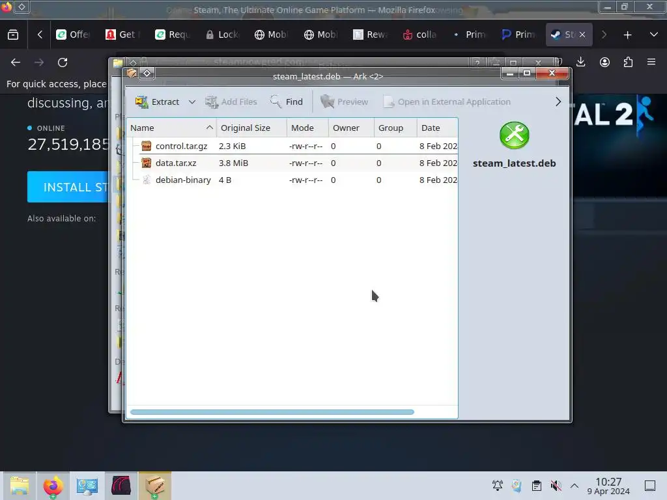The width and height of the screenshot is (667, 500).
Task: Switch to the Offe tab
Action: [74, 35]
